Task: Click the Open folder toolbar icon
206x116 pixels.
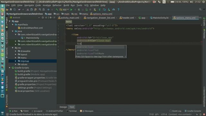Action: (x=7, y=10)
